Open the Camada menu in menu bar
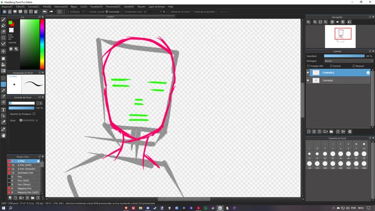The width and height of the screenshot is (375, 211). tap(33, 7)
